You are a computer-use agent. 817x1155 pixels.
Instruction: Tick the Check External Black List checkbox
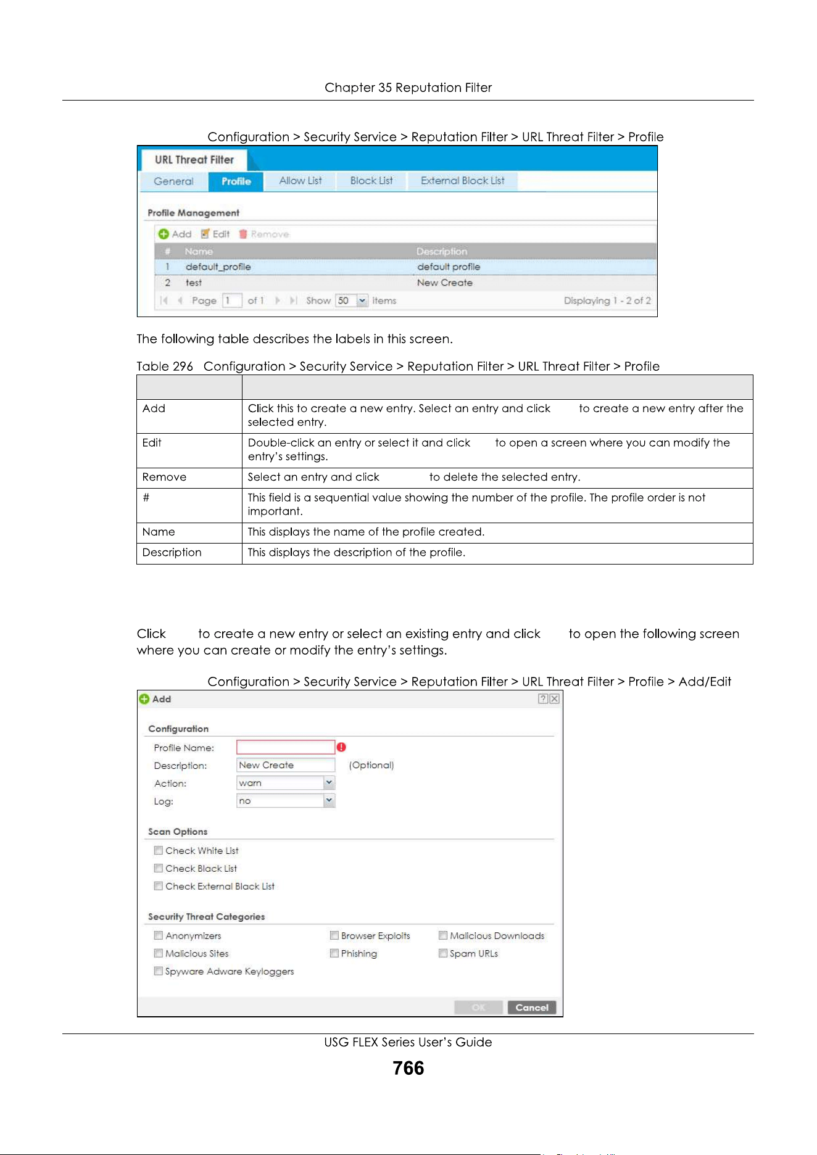point(159,886)
